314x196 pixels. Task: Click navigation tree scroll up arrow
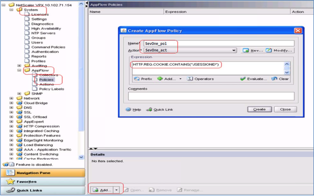point(81,4)
